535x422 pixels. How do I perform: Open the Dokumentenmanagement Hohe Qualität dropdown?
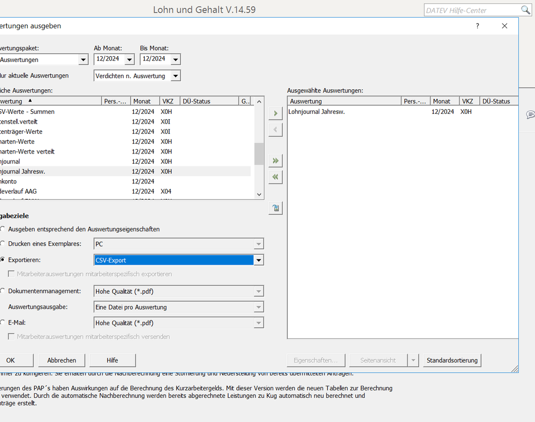pos(259,291)
